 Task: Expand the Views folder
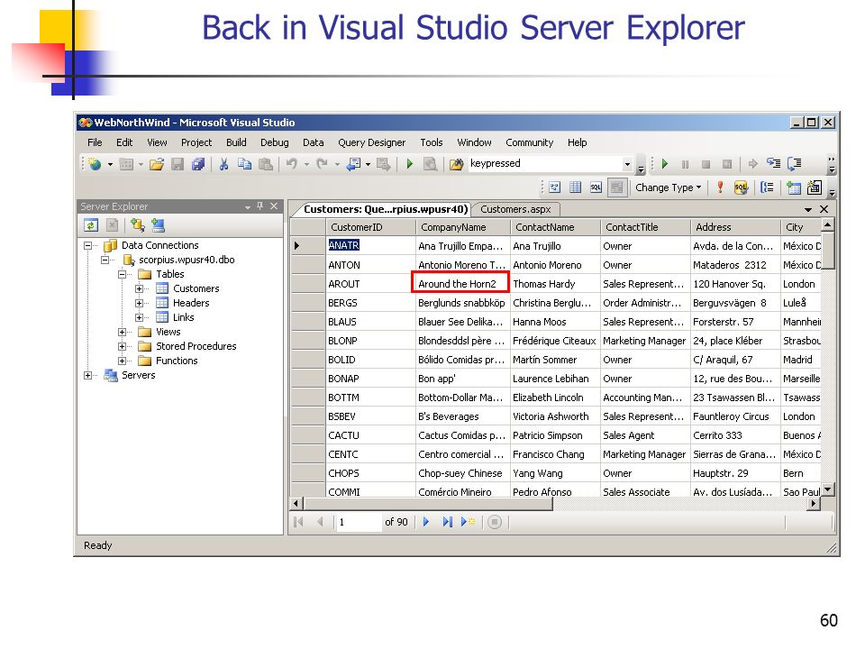point(122,332)
